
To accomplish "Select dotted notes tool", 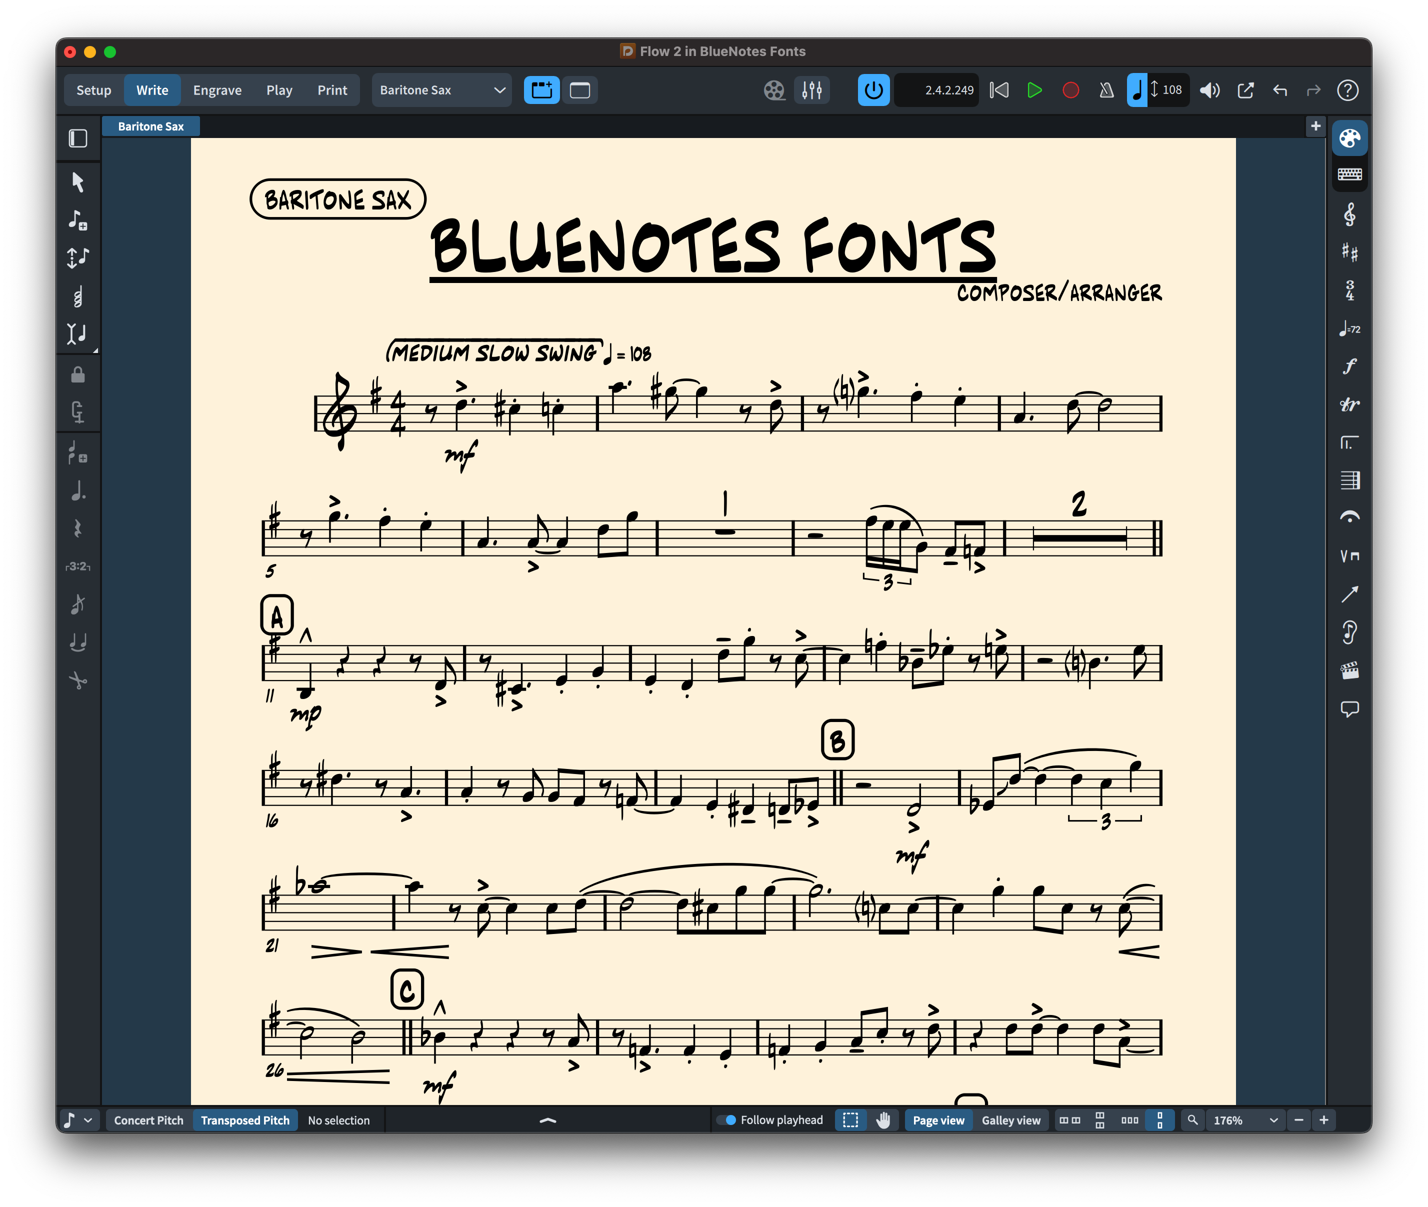I will click(78, 490).
